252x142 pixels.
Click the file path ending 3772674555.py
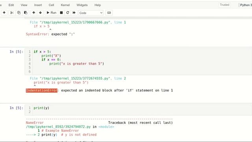(75, 78)
